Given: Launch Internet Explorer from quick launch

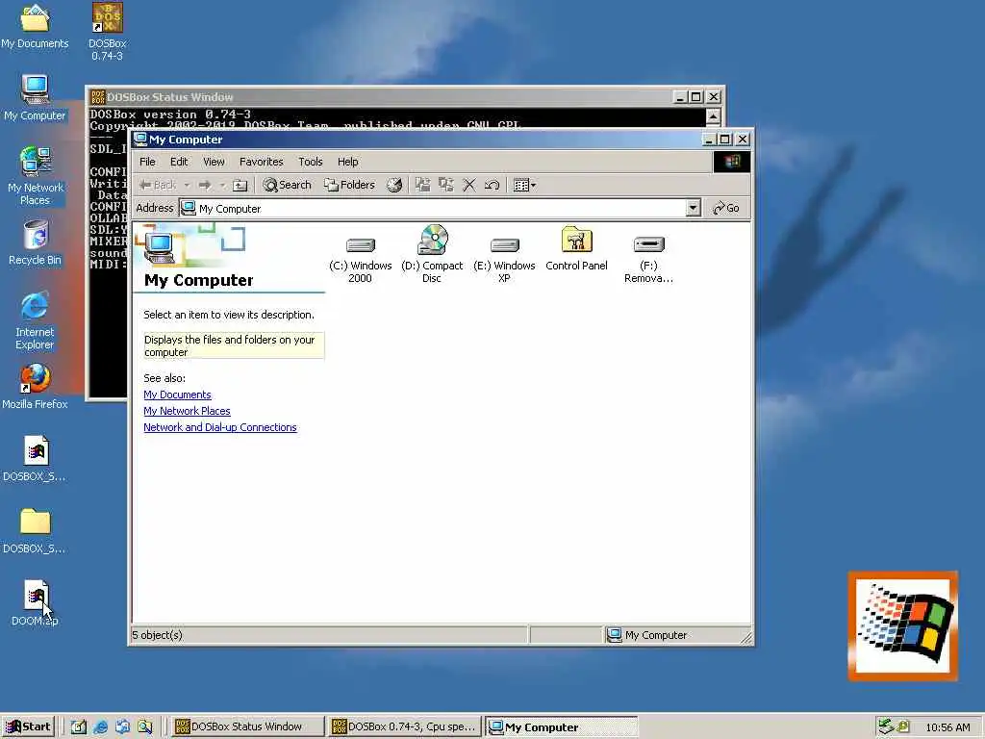Looking at the screenshot, I should point(100,727).
